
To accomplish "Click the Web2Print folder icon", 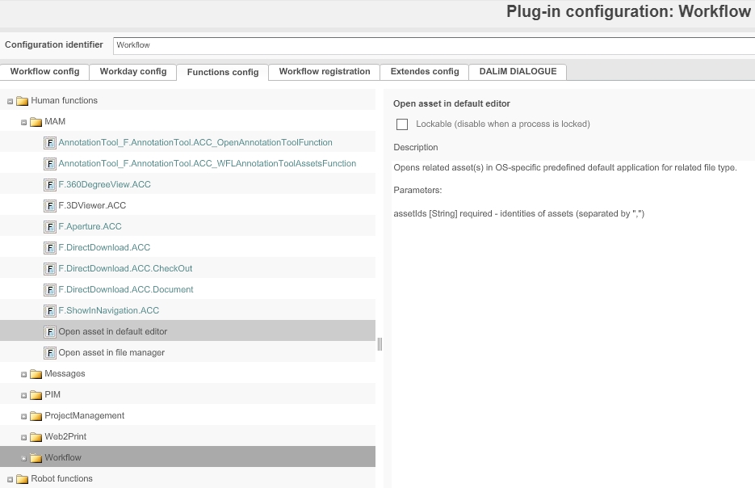I will 36,437.
